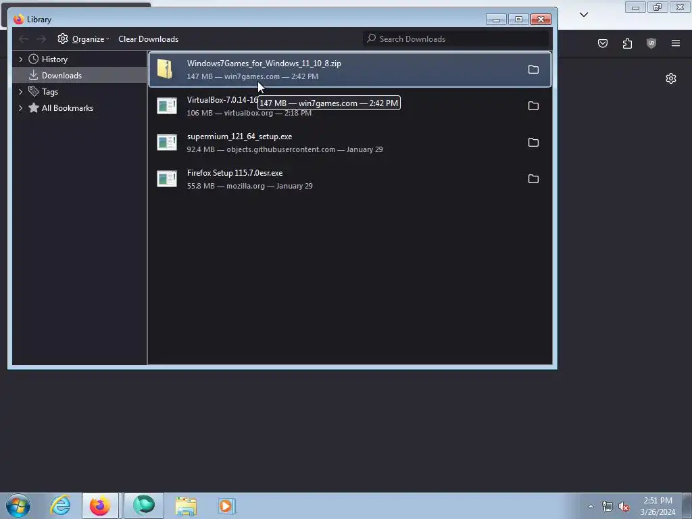Click the Library back arrow

pyautogui.click(x=24, y=39)
